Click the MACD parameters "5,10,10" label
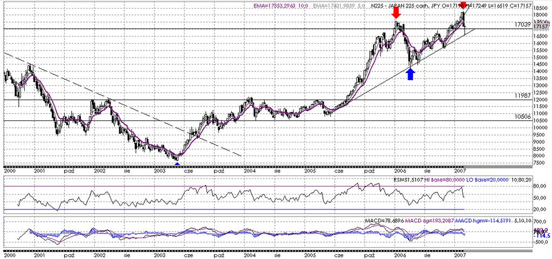This screenshot has height=259, width=552. tap(523, 220)
